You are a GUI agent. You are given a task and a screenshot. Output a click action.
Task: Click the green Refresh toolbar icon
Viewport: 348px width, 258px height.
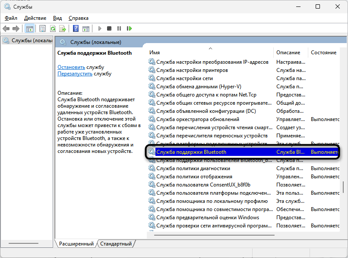[x=53, y=29]
